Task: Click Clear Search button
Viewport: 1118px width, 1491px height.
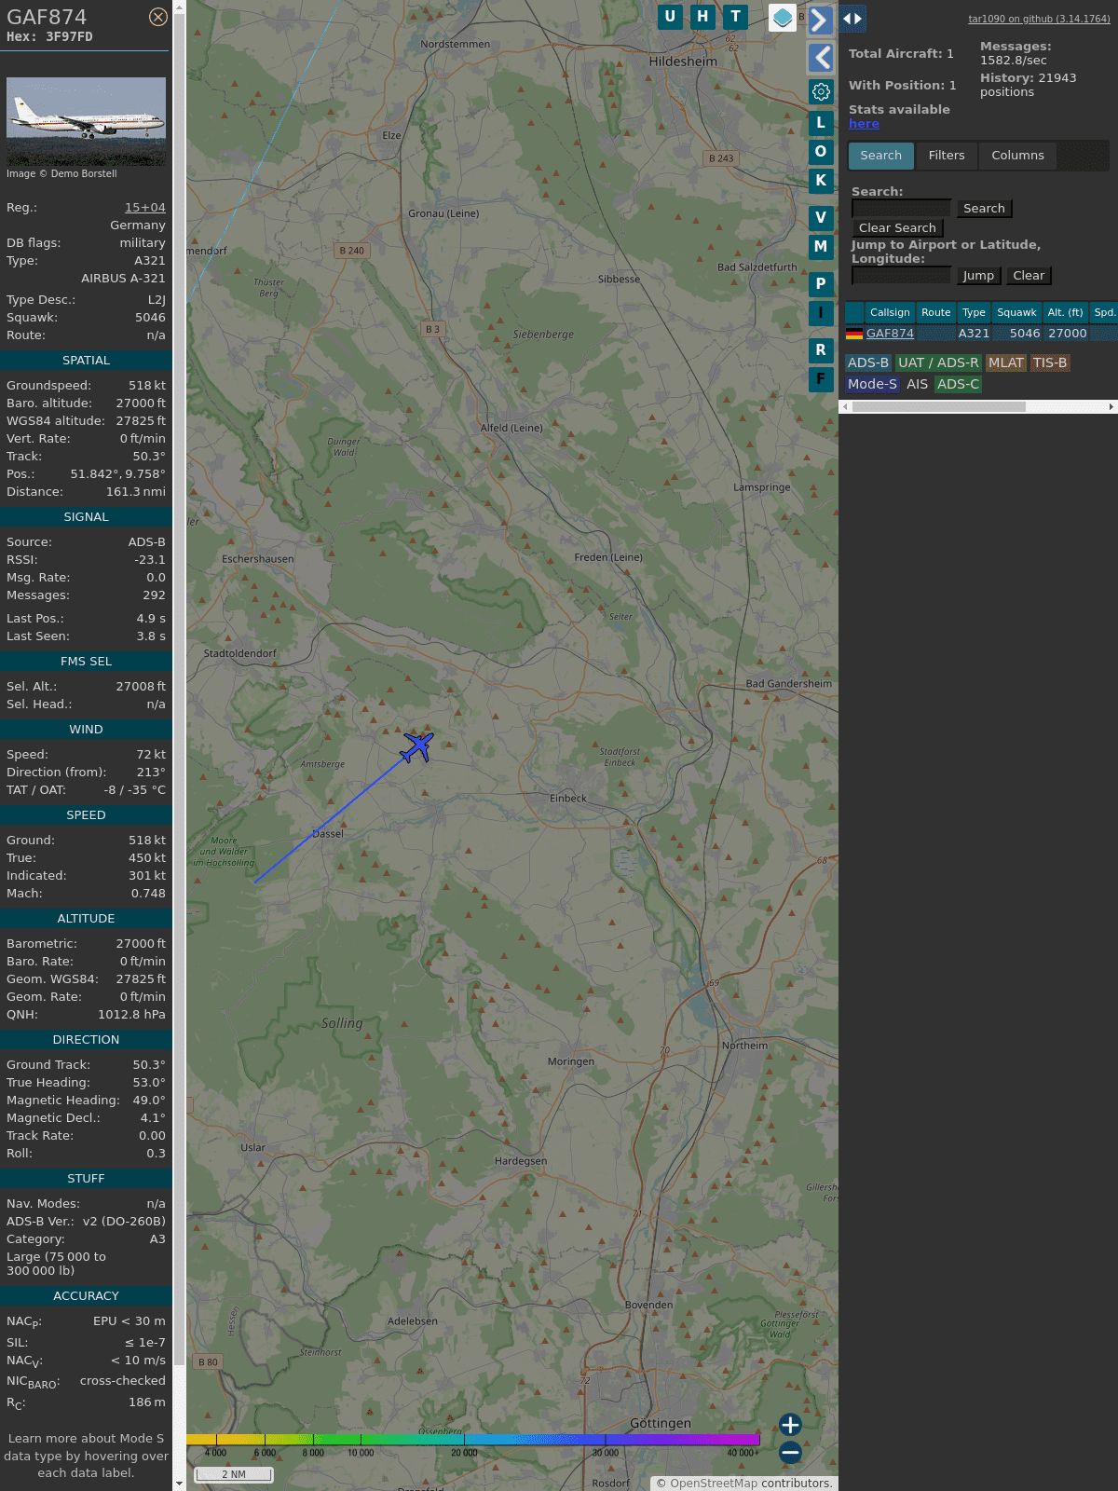Action: click(x=897, y=228)
